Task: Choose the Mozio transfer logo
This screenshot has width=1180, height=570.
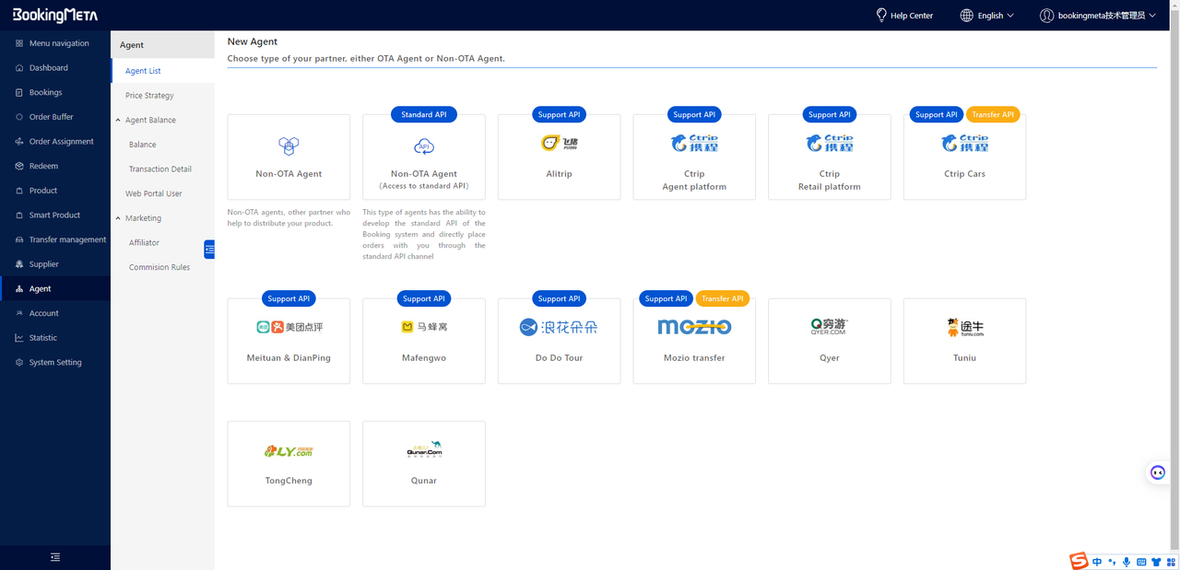Action: tap(694, 327)
